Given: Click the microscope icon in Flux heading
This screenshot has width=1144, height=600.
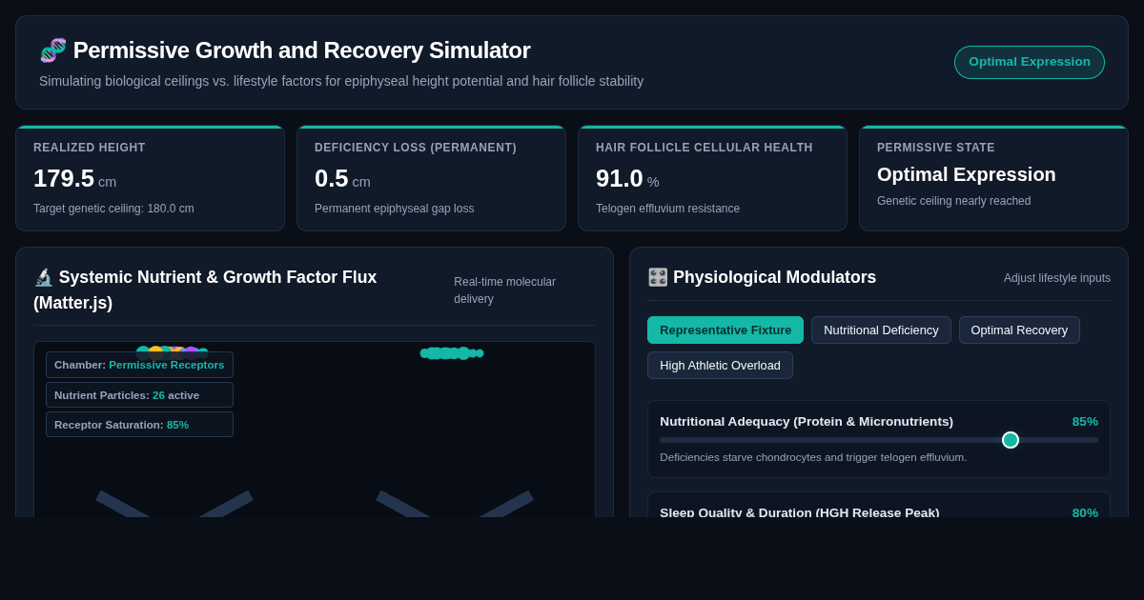Looking at the screenshot, I should (x=44, y=277).
